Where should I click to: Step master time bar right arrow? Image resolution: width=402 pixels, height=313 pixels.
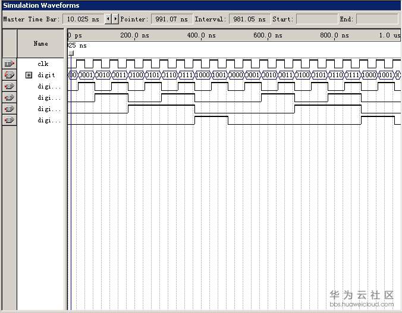coord(115,19)
